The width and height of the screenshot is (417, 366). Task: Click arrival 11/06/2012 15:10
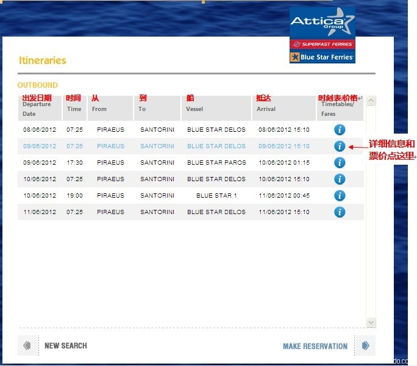(284, 212)
